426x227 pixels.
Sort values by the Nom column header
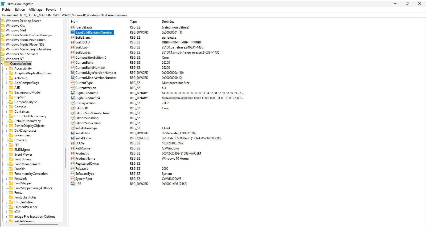coord(99,22)
